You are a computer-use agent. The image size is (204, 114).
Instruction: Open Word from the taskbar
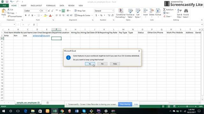77,111
